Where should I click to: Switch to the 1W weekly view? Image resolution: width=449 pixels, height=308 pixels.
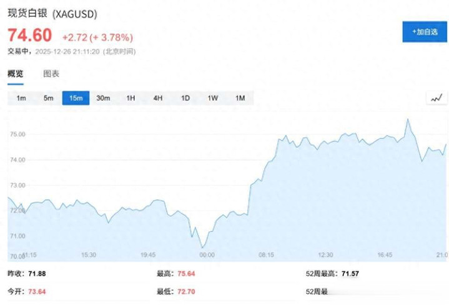213,98
